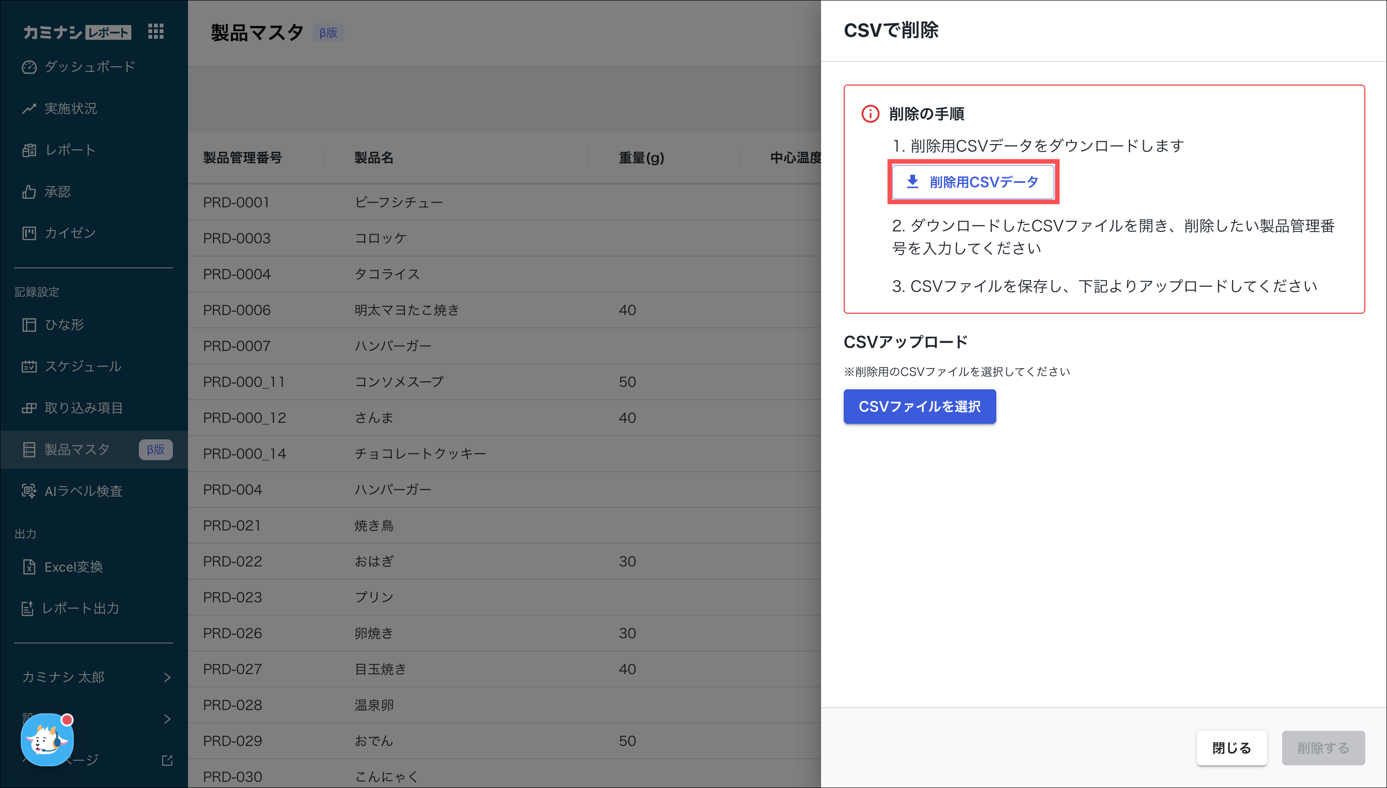Open the レポート出力 menu item

[80, 608]
